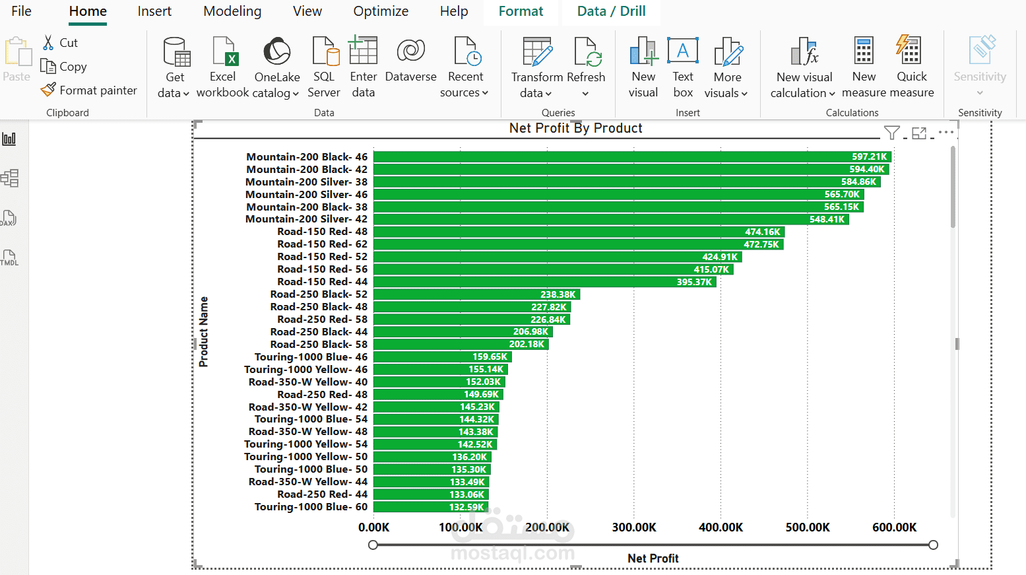Expand the Recent sources dropdown
The width and height of the screenshot is (1026, 575).
(485, 93)
